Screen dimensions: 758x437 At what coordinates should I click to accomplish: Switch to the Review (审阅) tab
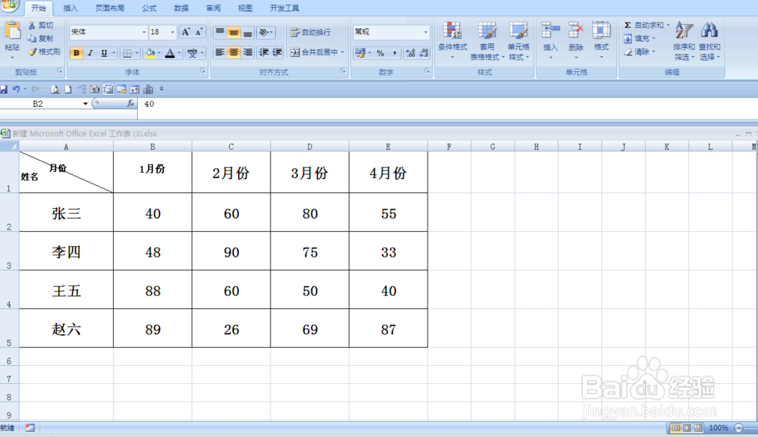[x=213, y=8]
